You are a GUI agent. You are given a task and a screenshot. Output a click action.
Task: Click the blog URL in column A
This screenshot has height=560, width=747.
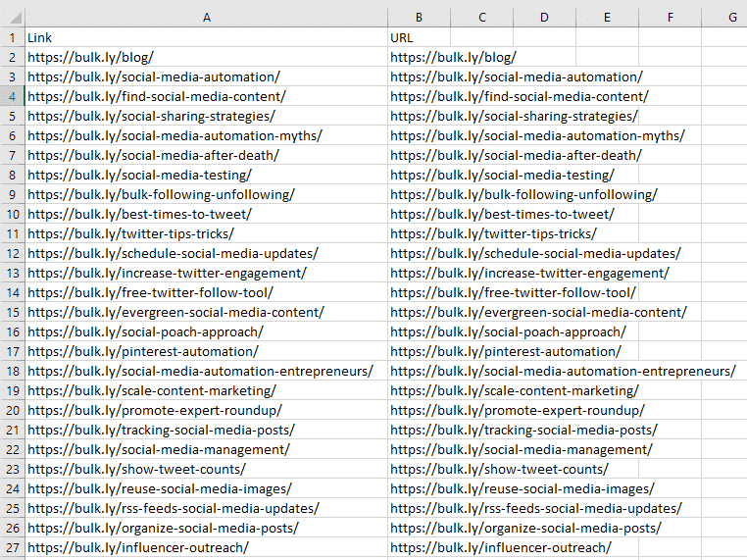click(90, 57)
